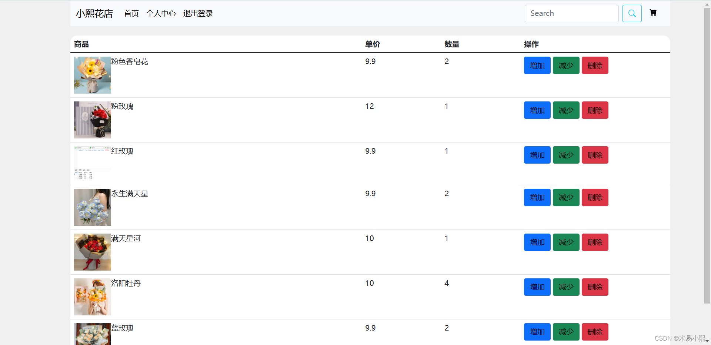Go to 首页 in navigation
The height and width of the screenshot is (345, 711).
[x=131, y=13]
